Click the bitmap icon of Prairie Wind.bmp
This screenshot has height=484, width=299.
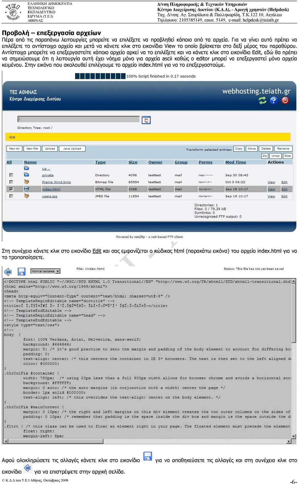click(26, 182)
